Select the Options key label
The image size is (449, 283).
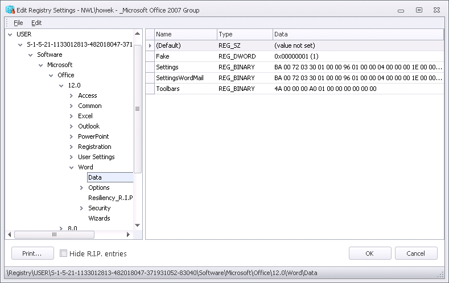click(99, 188)
